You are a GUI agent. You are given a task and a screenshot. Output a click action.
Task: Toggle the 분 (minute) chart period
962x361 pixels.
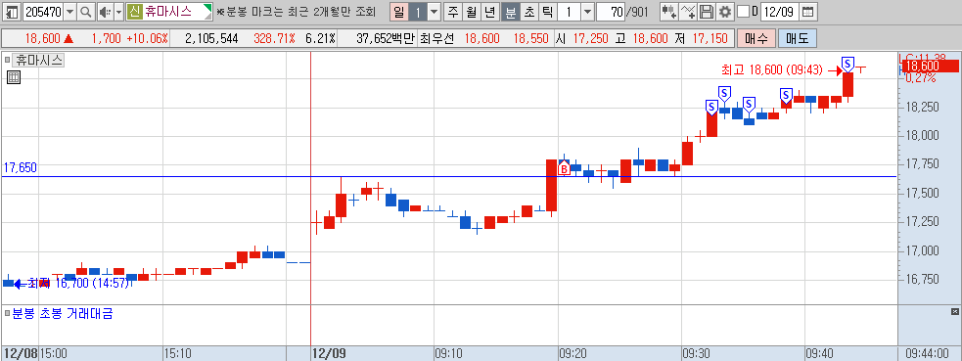pos(511,12)
